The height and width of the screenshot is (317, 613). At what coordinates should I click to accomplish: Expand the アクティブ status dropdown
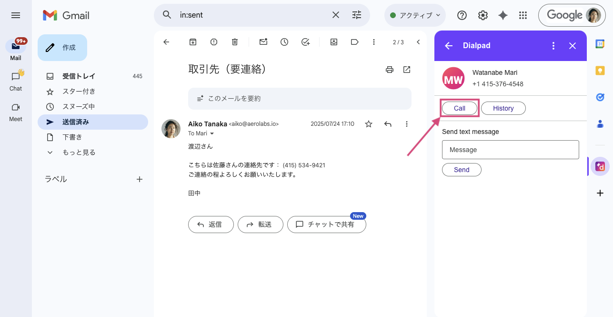coord(415,15)
